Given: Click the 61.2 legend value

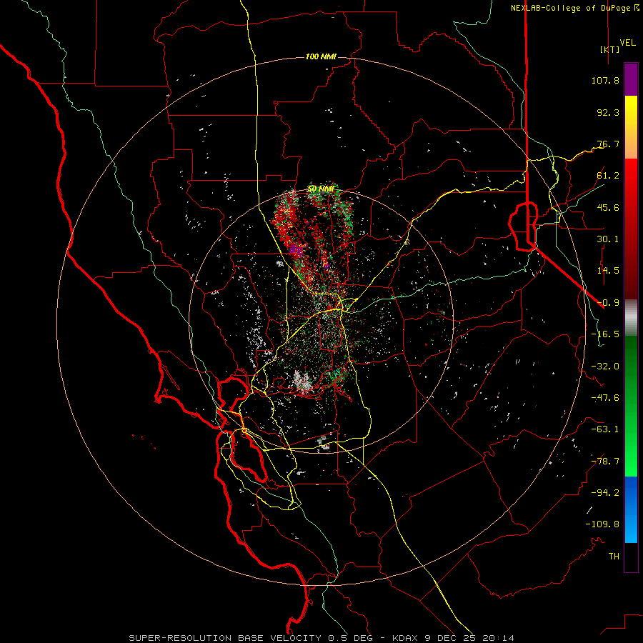Looking at the screenshot, I should 608,176.
